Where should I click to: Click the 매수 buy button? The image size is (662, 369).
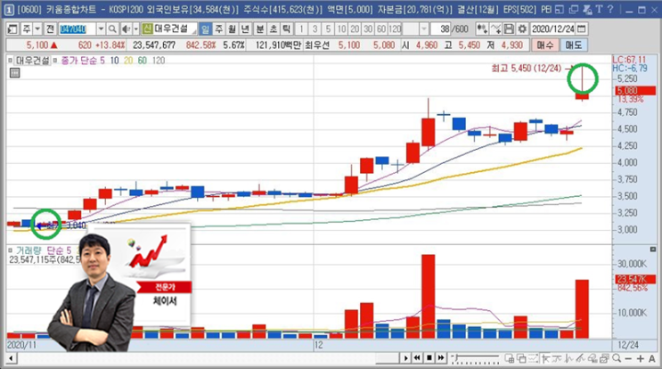pos(544,45)
